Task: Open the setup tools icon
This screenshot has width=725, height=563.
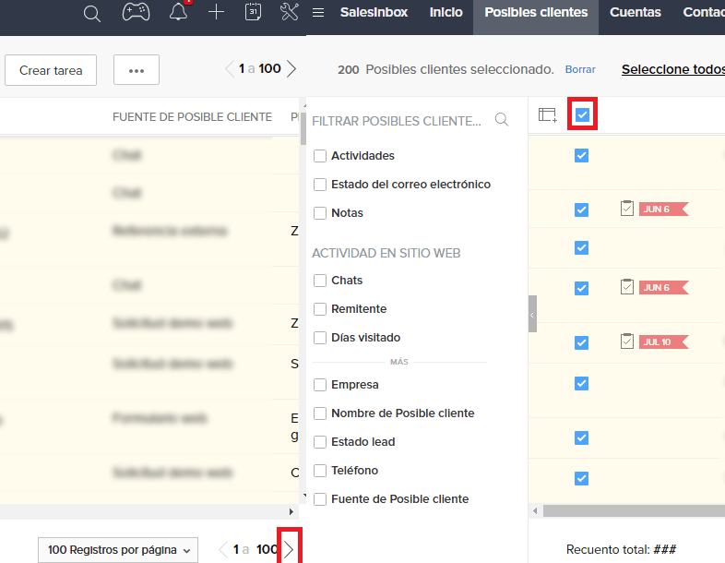Action: [x=289, y=12]
